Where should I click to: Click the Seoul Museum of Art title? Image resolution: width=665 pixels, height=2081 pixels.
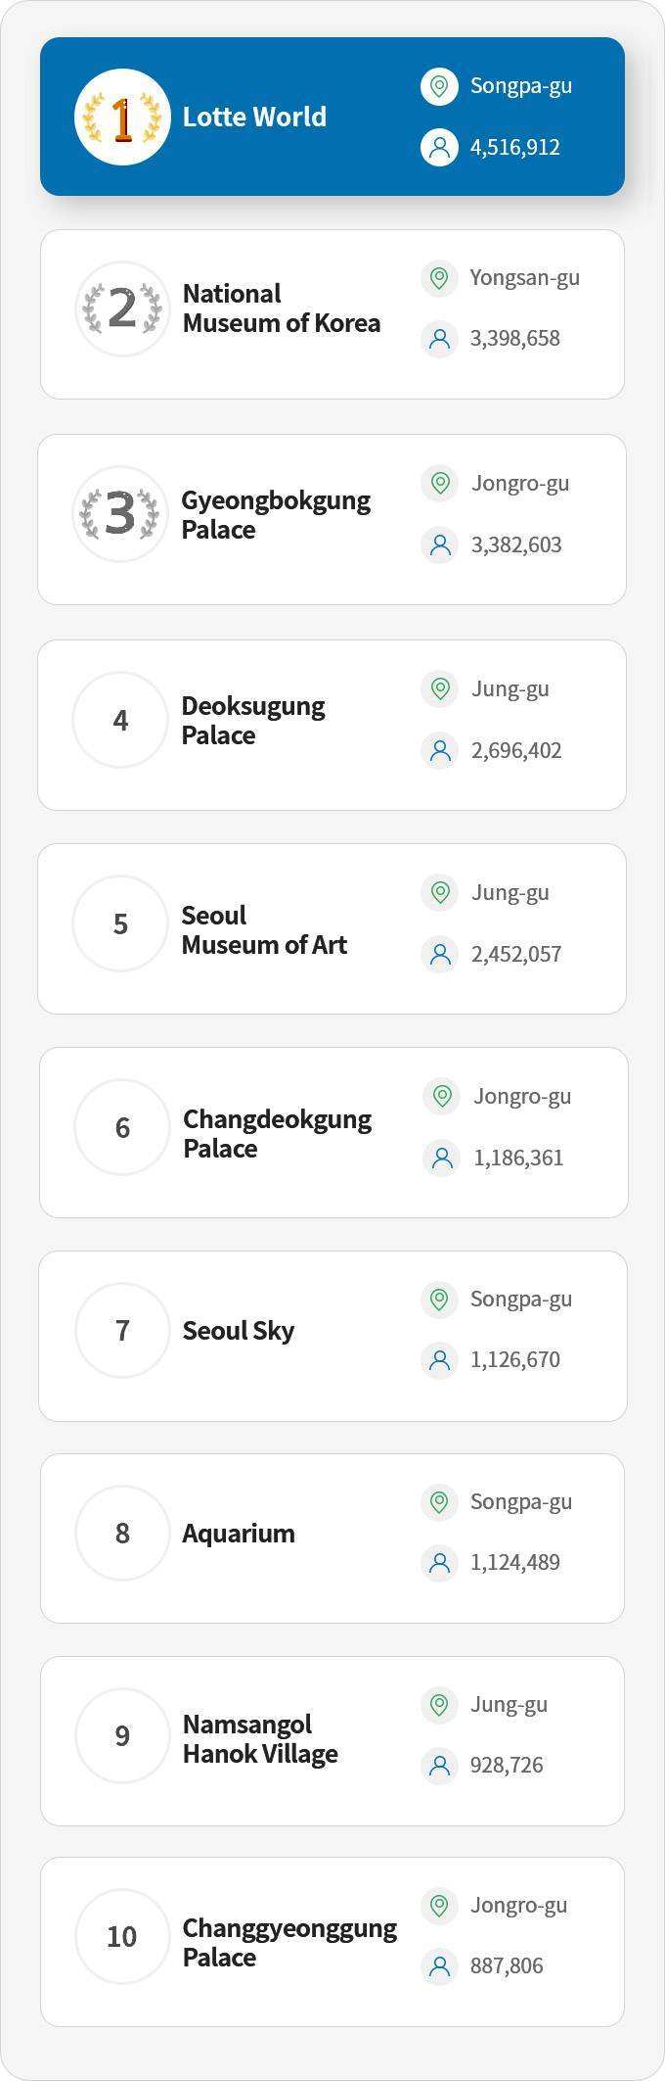(x=262, y=929)
